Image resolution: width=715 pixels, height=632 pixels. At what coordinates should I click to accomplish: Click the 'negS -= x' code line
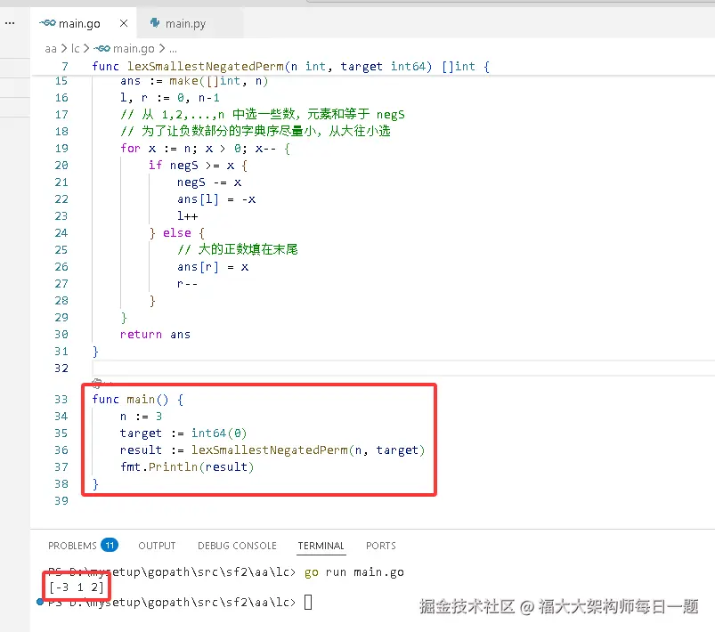tap(209, 182)
